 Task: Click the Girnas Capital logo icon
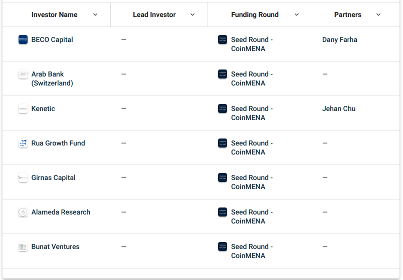click(x=23, y=177)
